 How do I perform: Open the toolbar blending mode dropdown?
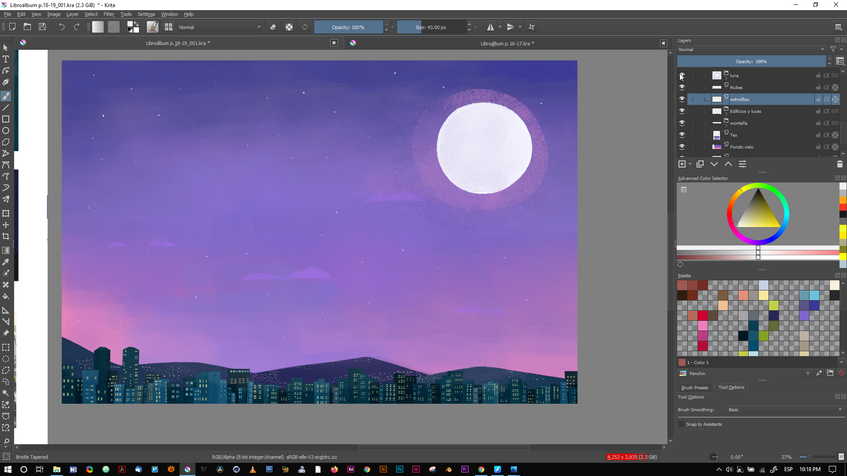[220, 27]
